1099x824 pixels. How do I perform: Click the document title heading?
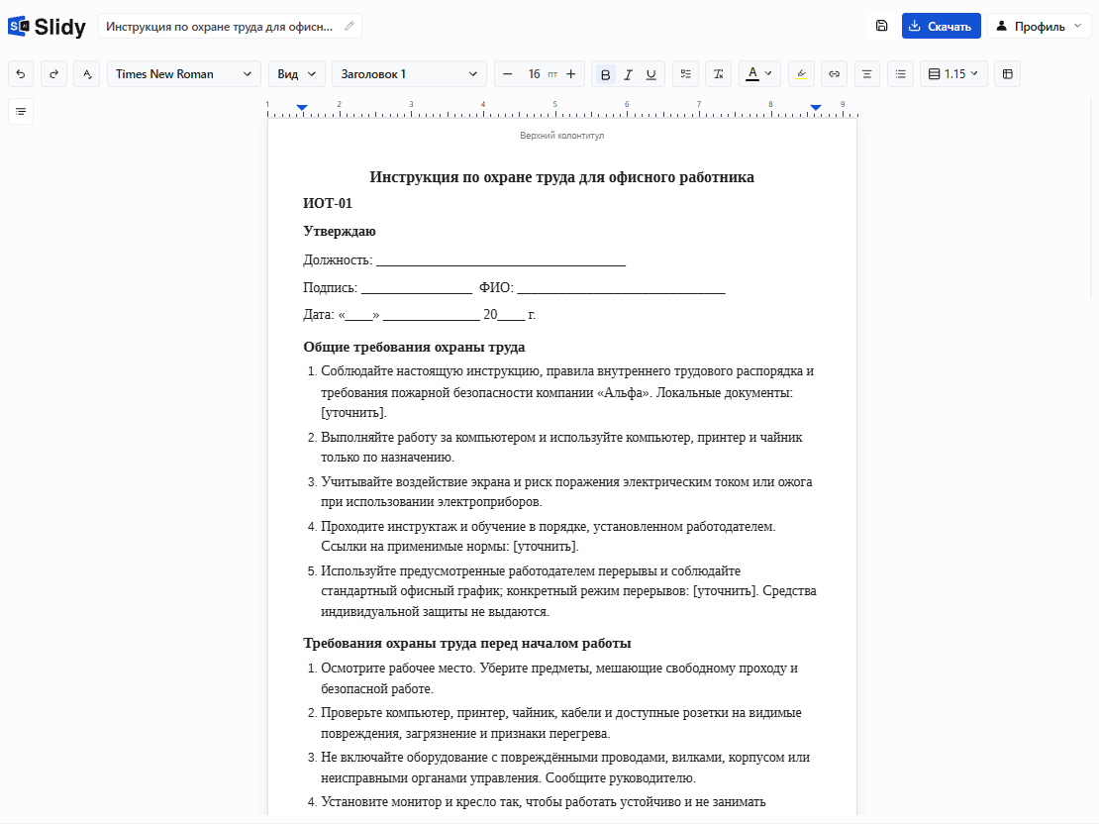[562, 176]
